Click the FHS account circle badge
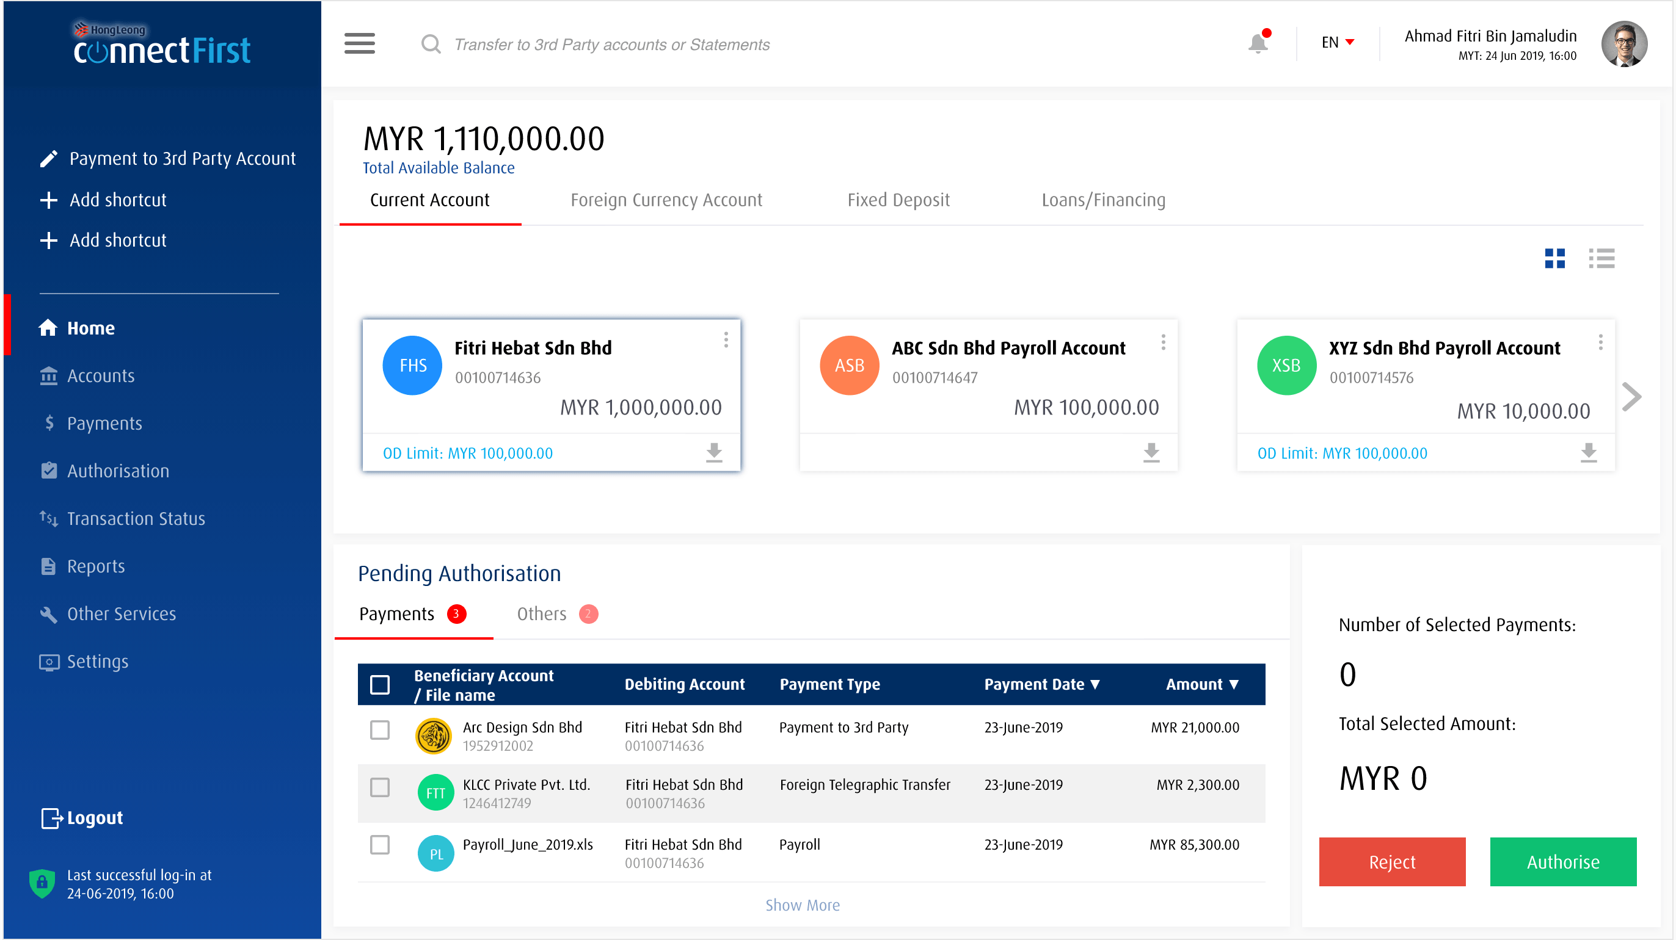Viewport: 1676px width, 940px height. pyautogui.click(x=412, y=364)
